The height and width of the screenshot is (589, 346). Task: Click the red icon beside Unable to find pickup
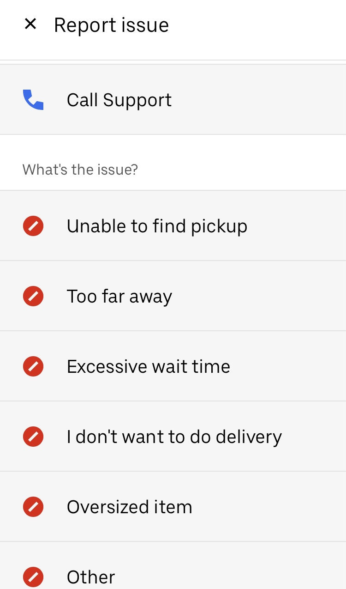[33, 226]
